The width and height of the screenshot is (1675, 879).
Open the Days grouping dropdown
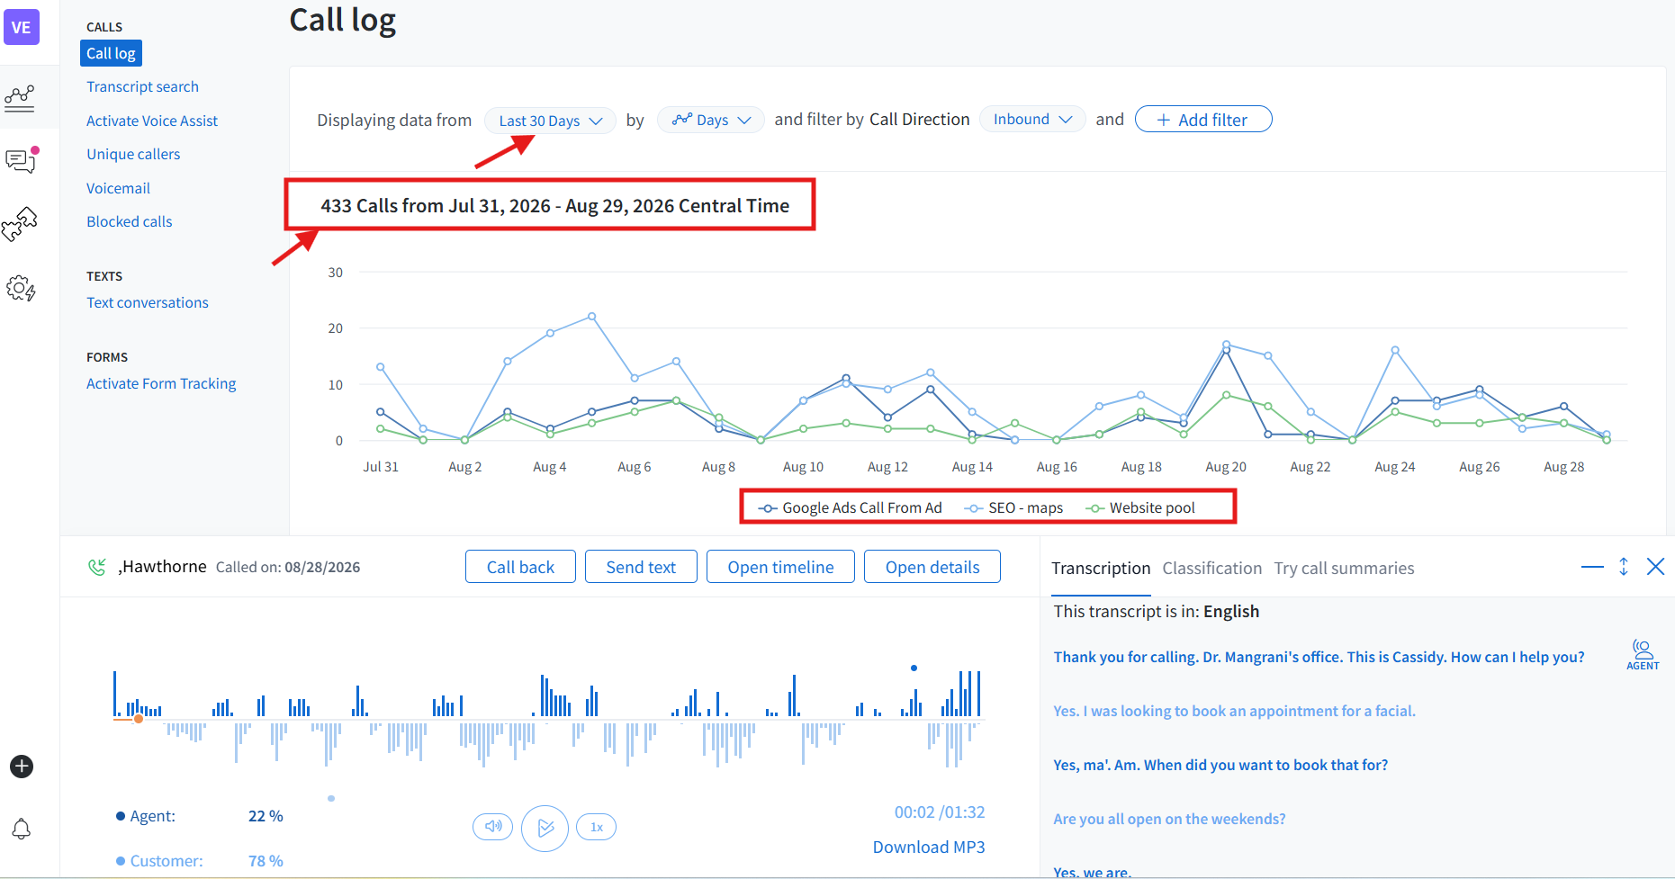710,120
